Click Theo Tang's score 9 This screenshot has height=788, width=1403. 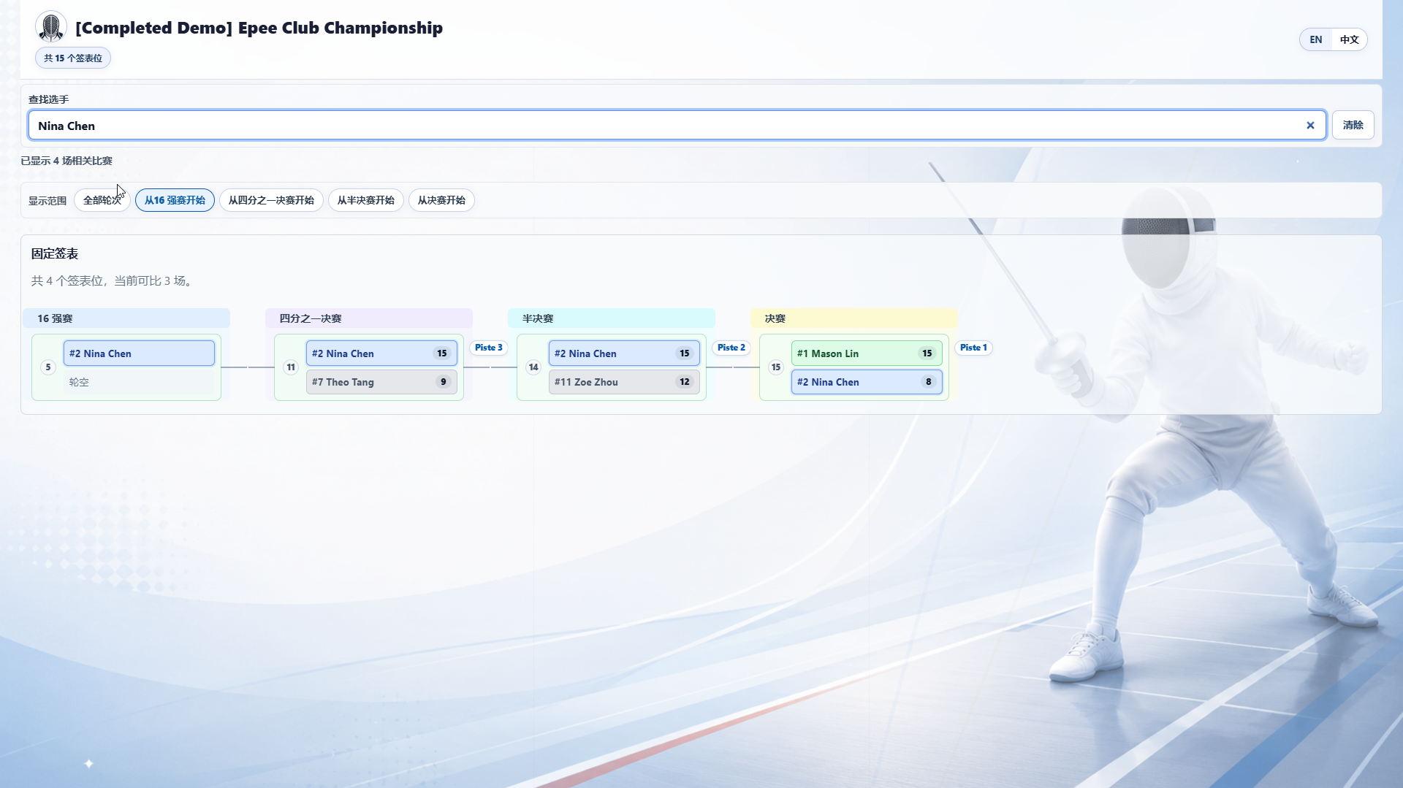(443, 382)
